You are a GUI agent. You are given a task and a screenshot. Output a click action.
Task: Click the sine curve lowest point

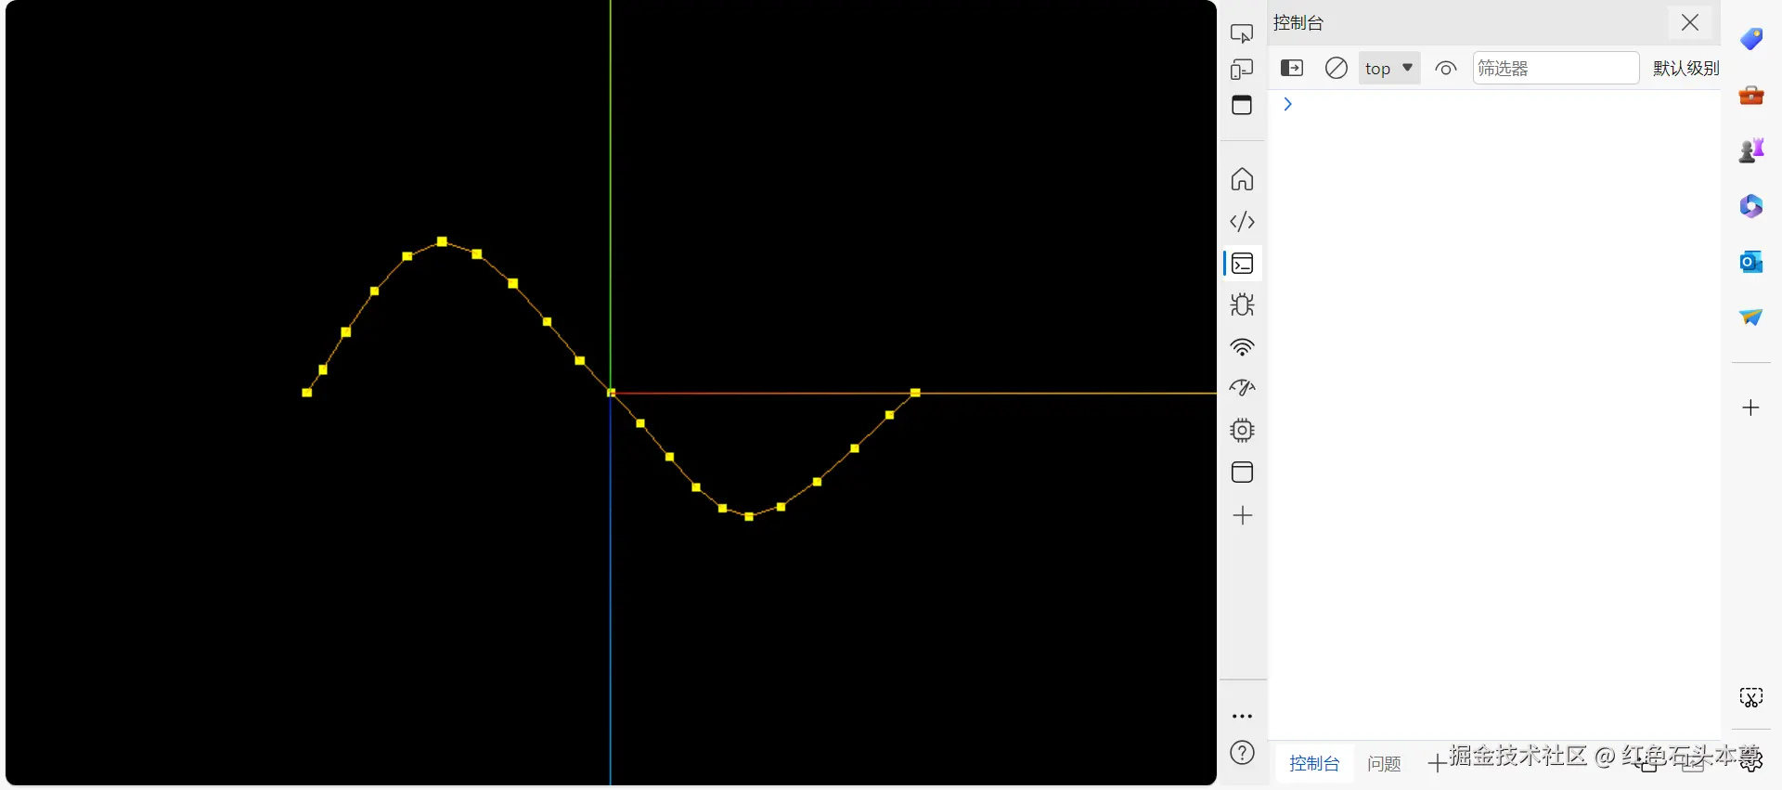[x=749, y=517]
